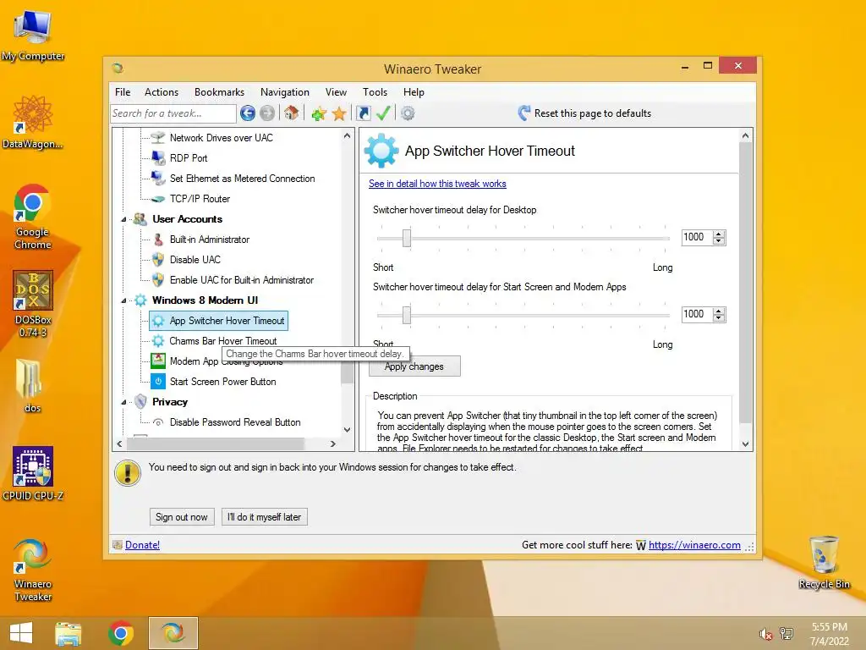Open bookmarks via the gold star icon

(x=339, y=114)
